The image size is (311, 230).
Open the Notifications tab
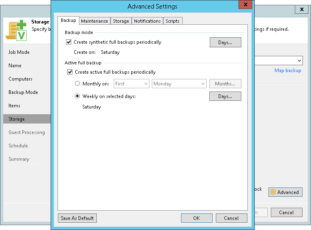coord(147,21)
